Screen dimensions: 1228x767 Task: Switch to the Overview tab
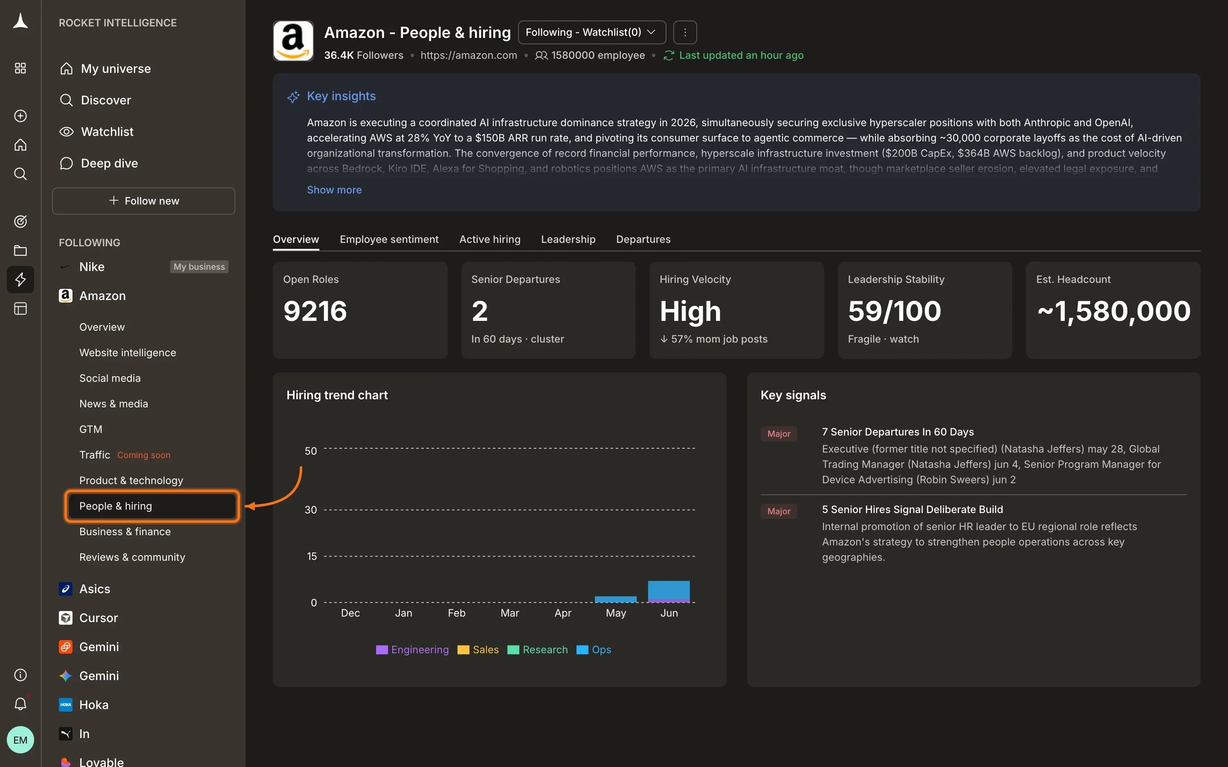click(296, 239)
